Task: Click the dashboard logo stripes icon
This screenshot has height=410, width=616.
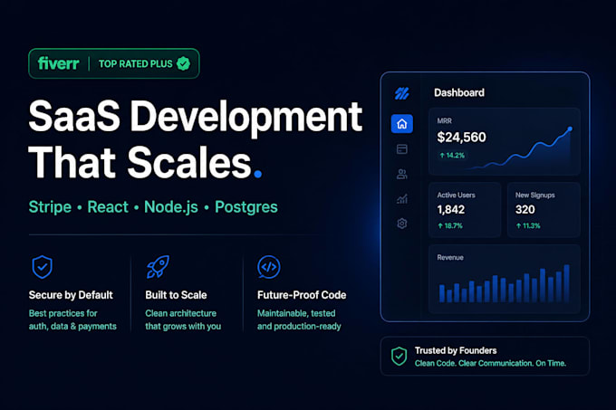Action: tap(402, 93)
